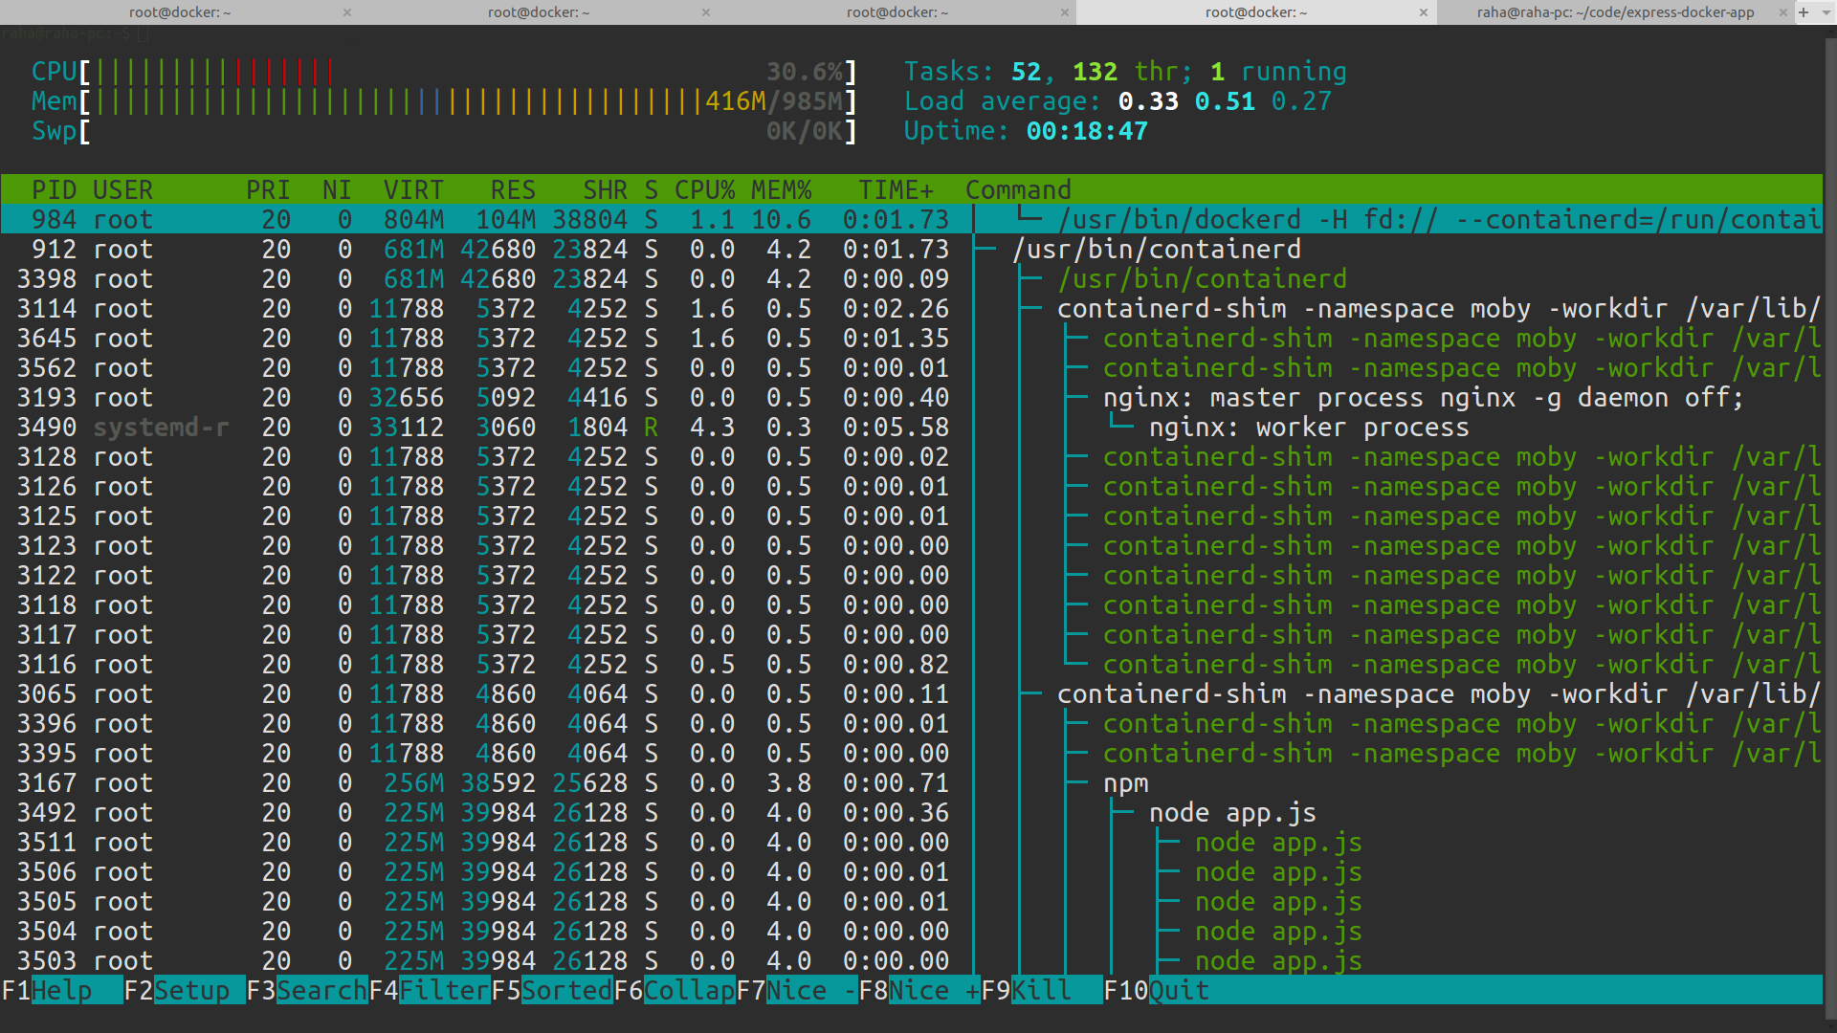Sort by the VIRT column header
Screen dimensions: 1837x1033
tap(413, 189)
